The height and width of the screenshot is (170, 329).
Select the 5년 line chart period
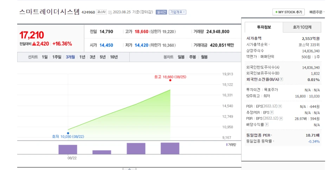103,57
